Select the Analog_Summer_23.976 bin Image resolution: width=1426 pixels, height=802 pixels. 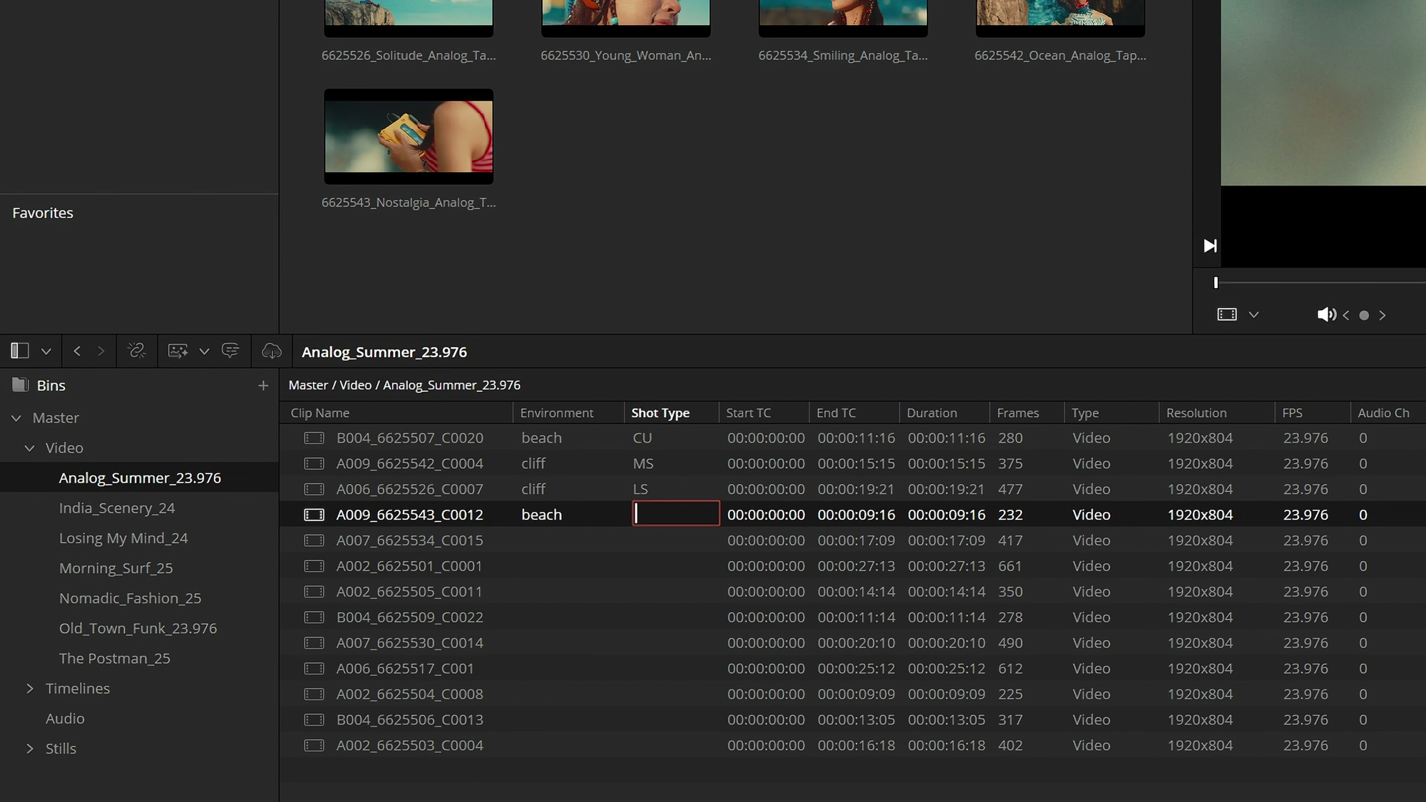pyautogui.click(x=140, y=478)
